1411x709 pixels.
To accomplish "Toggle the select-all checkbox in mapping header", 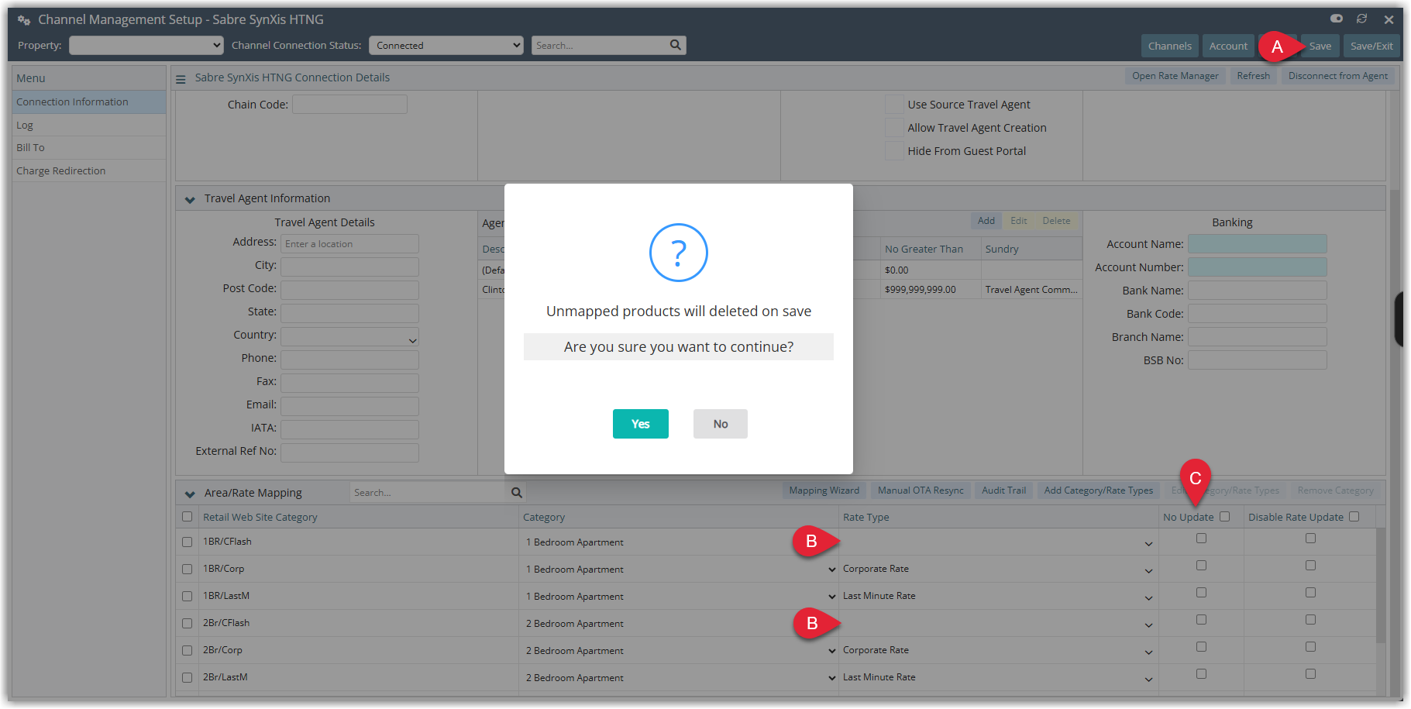I will click(x=187, y=517).
